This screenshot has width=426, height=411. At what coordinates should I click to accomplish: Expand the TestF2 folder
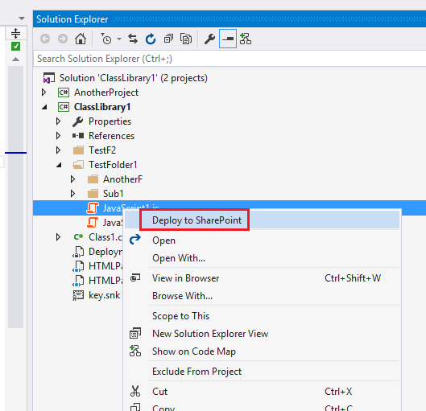click(x=58, y=150)
